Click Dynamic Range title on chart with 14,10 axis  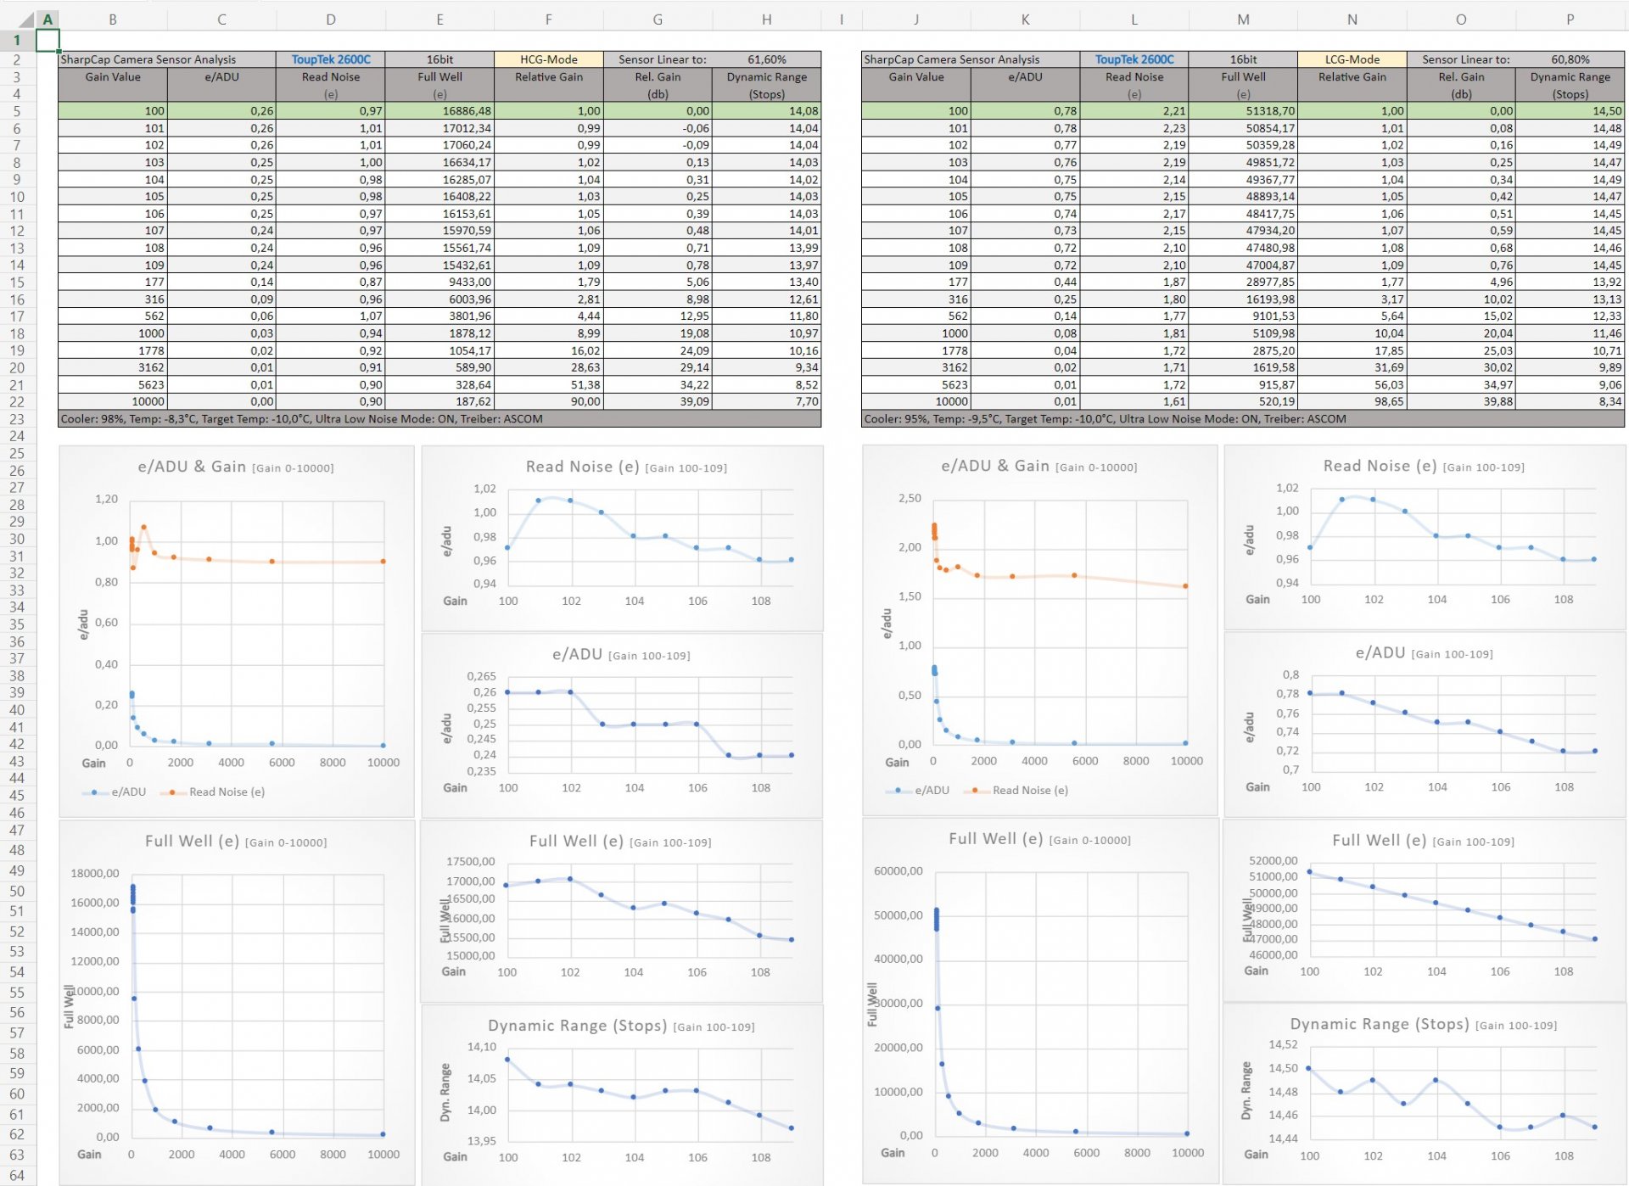tap(621, 1026)
